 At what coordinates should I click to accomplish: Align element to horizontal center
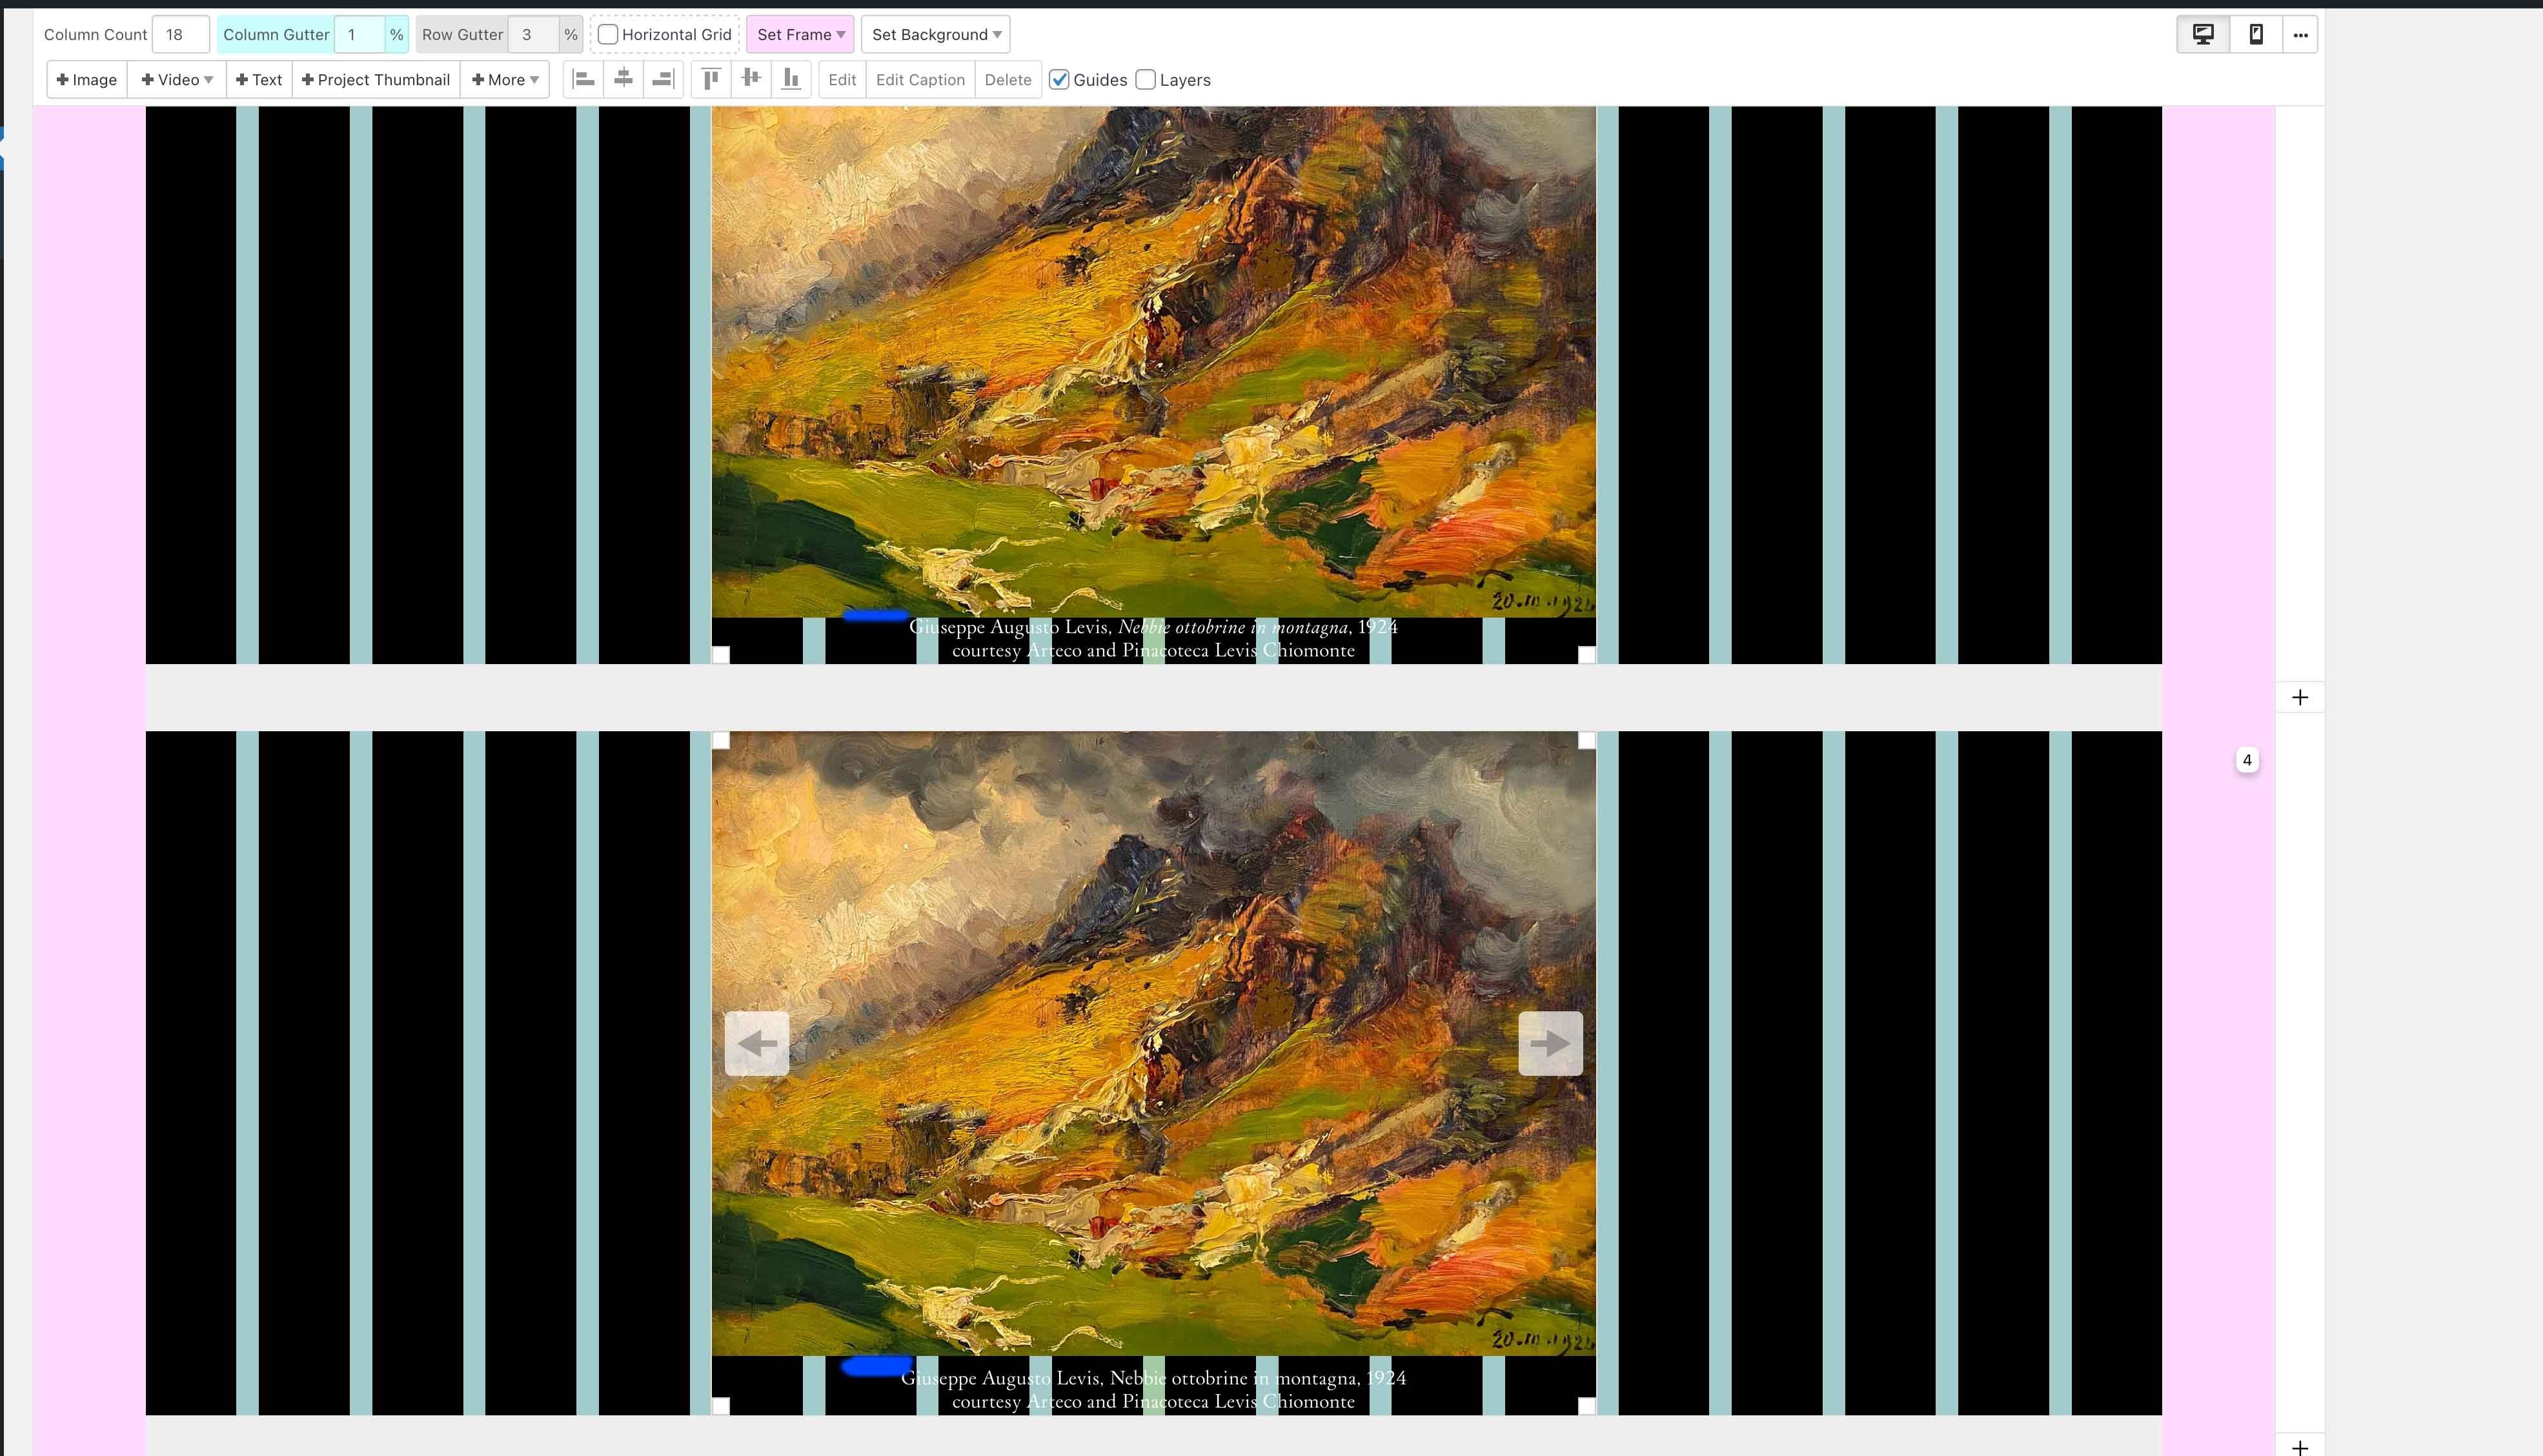pos(623,79)
